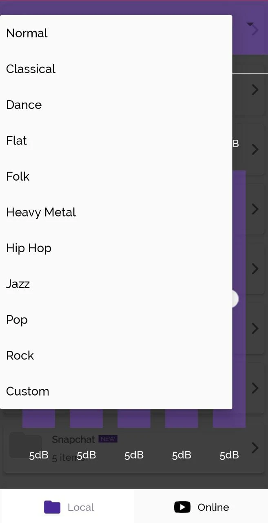The height and width of the screenshot is (523, 268).
Task: Switch to the Local tab
Action: point(81,507)
